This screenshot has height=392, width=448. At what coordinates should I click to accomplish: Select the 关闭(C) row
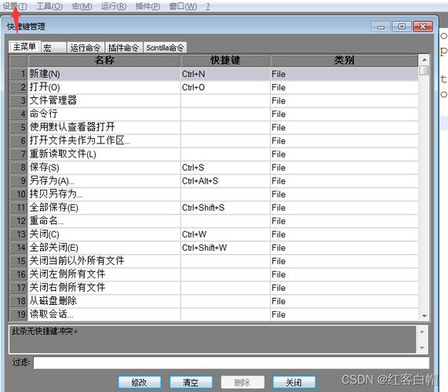pos(214,234)
